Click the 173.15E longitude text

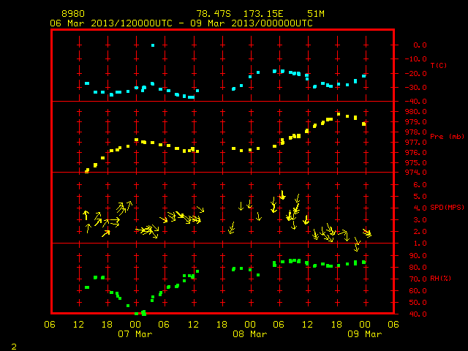[x=263, y=14]
